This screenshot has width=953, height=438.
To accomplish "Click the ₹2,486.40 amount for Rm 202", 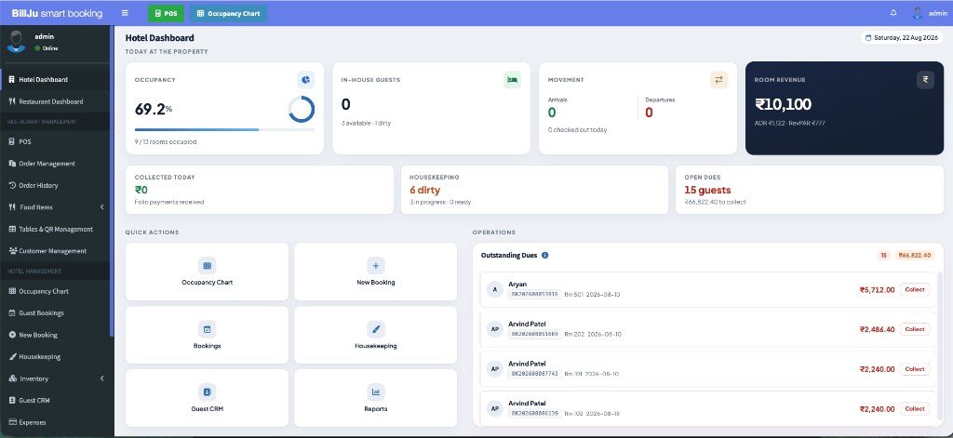I will click(877, 329).
